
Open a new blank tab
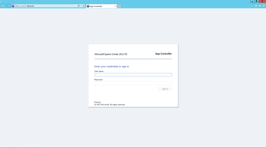click(119, 6)
